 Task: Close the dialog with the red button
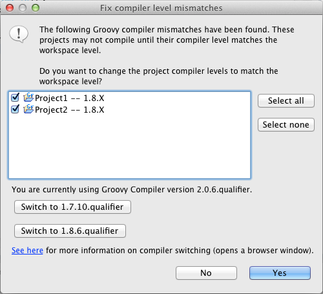click(10, 8)
